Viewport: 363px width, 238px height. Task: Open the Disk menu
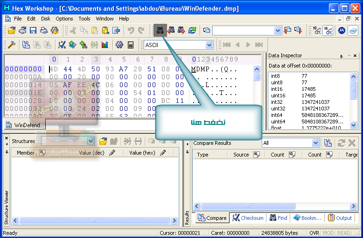tap(46, 19)
